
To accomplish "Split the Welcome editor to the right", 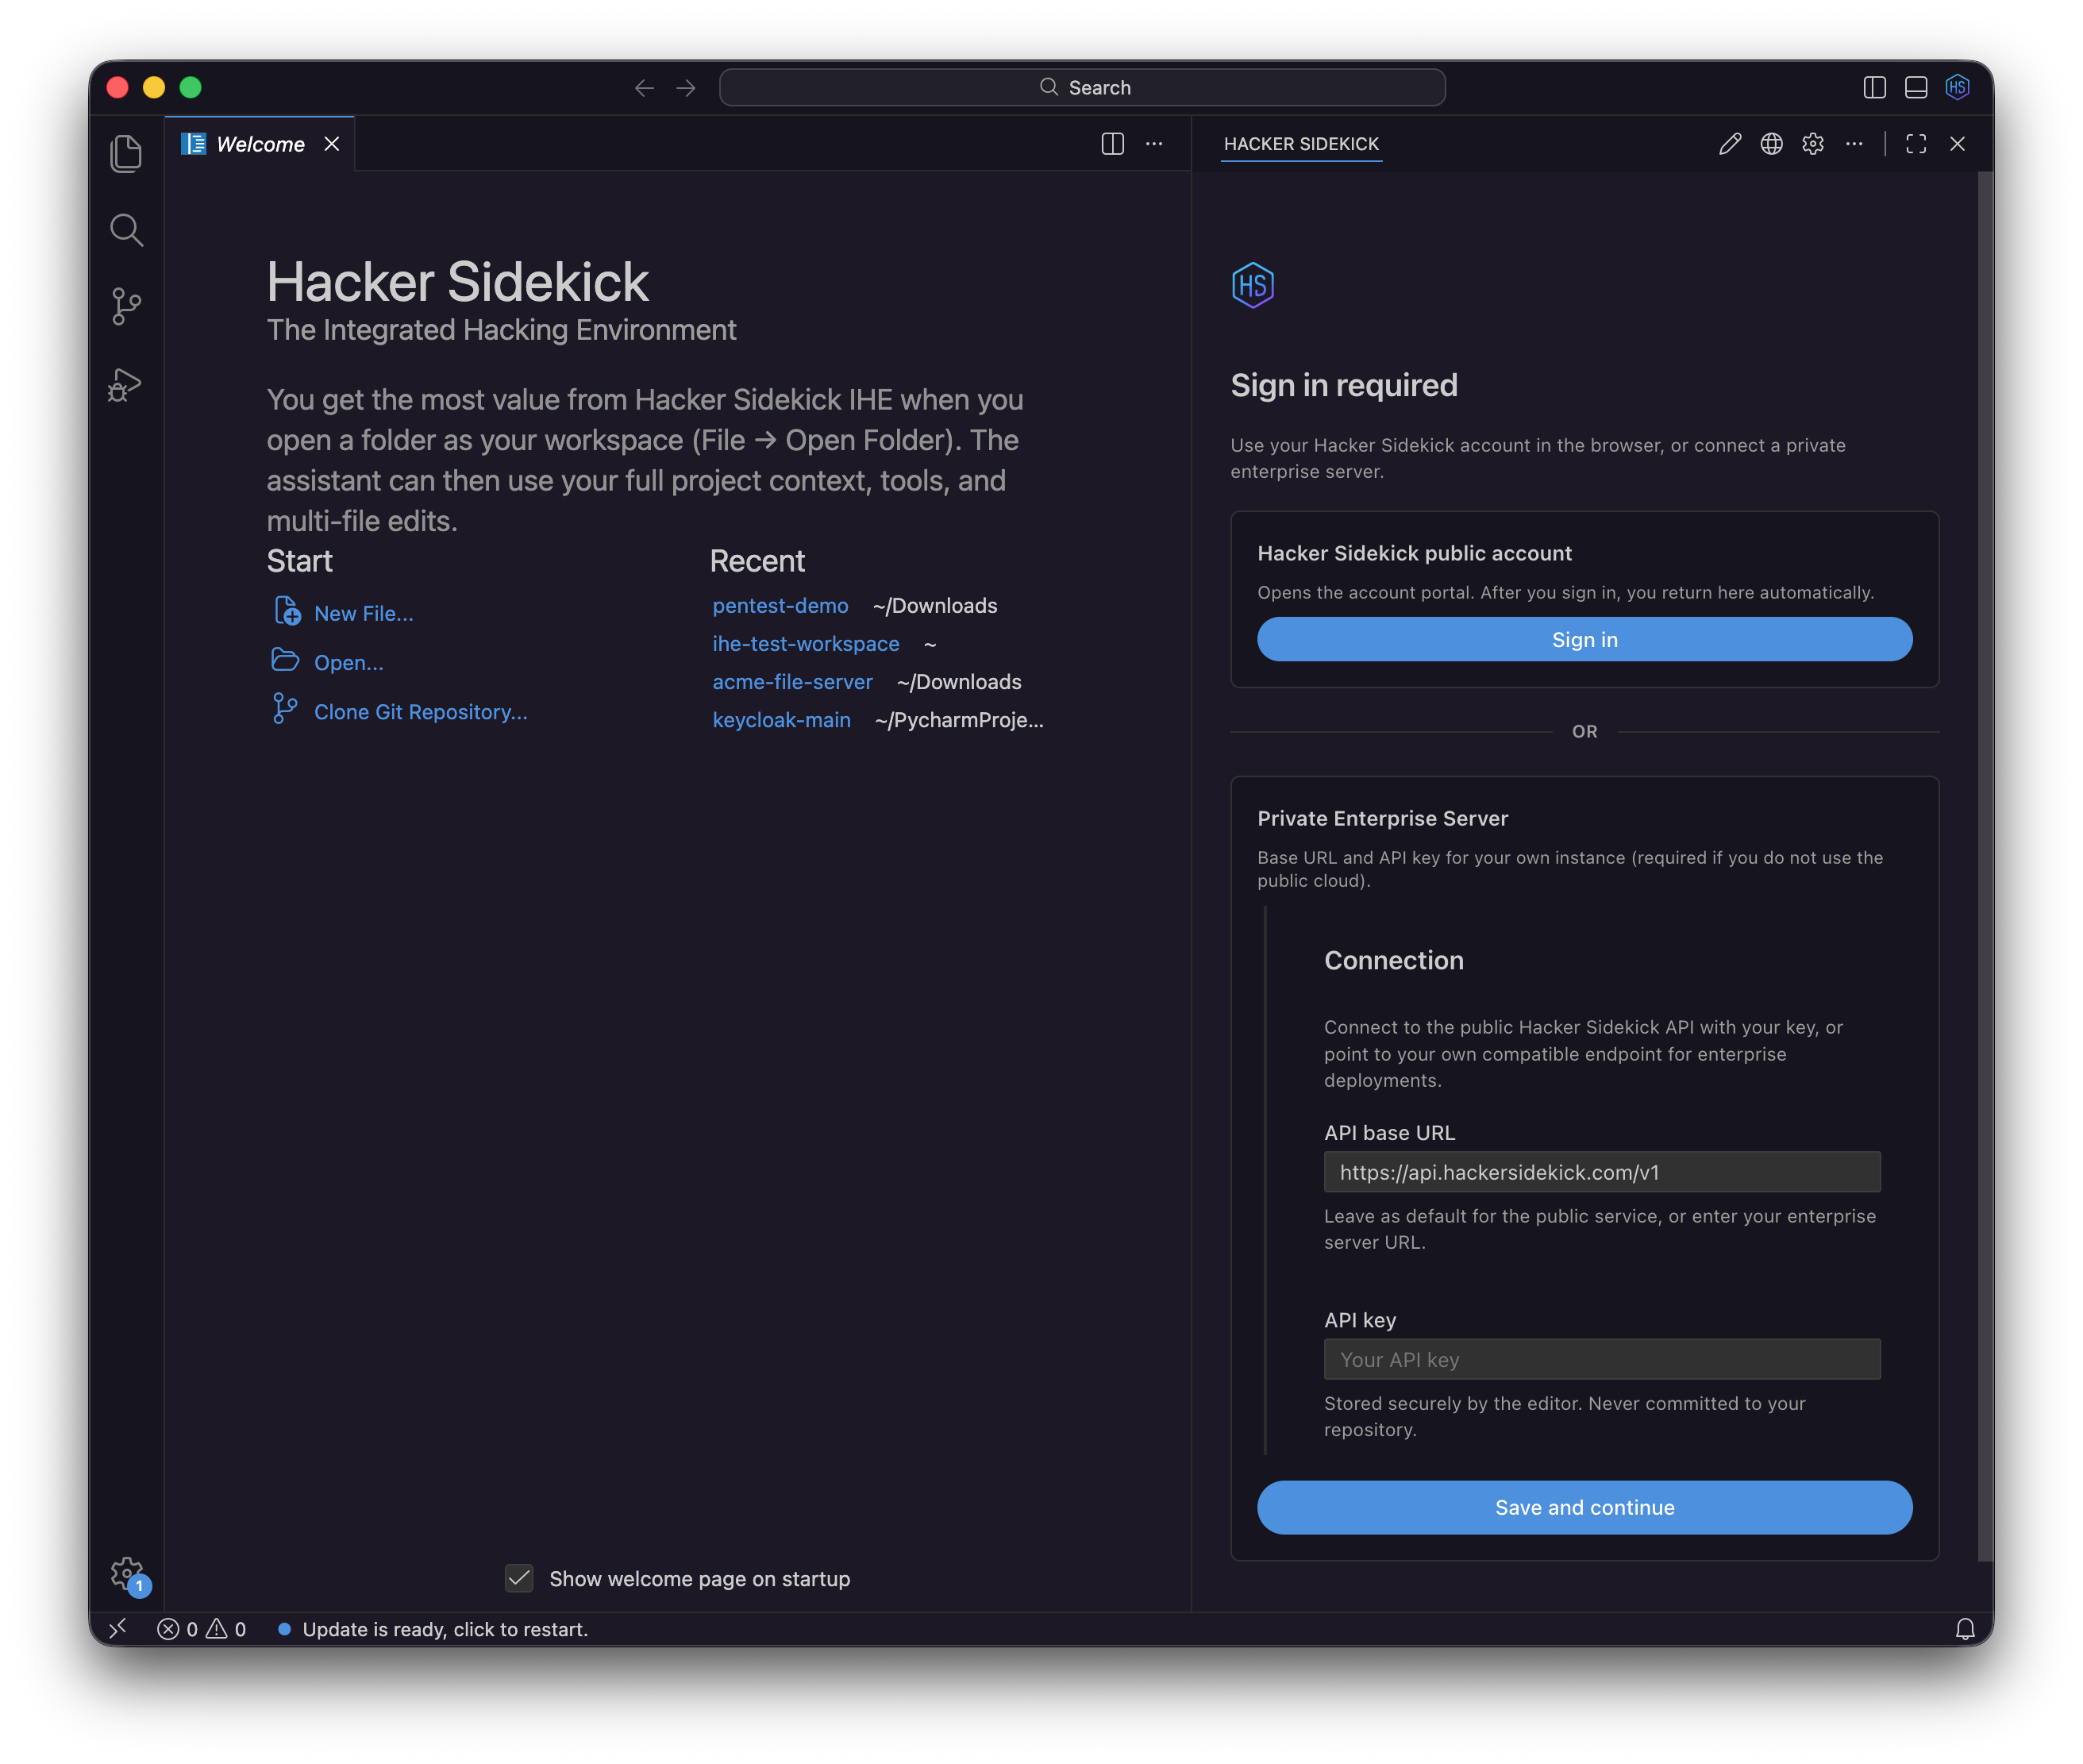I will pos(1113,144).
